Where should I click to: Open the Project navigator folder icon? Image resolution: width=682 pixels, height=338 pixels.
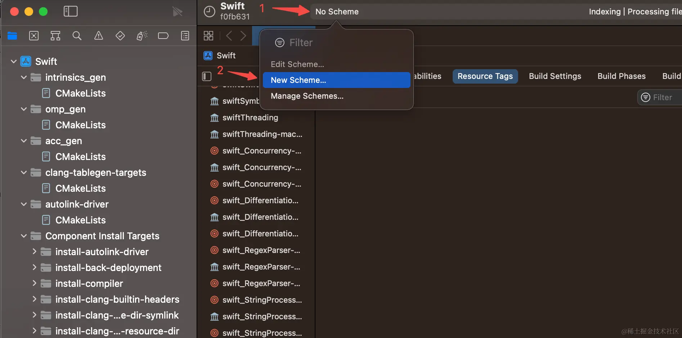[12, 36]
